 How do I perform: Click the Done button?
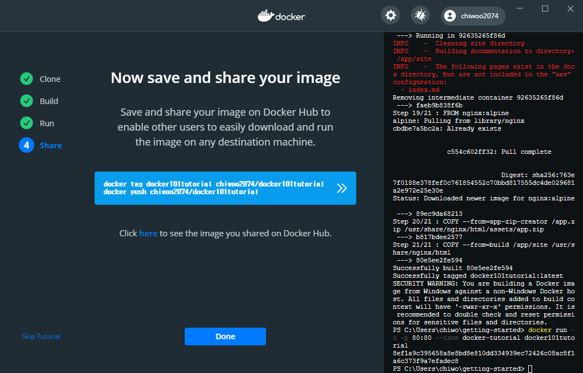(225, 336)
